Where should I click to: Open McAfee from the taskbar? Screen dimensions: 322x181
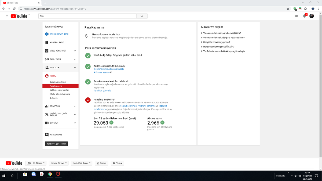pos(58,174)
